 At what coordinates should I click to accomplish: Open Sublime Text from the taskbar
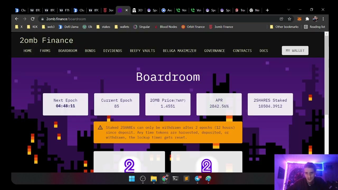point(186,179)
